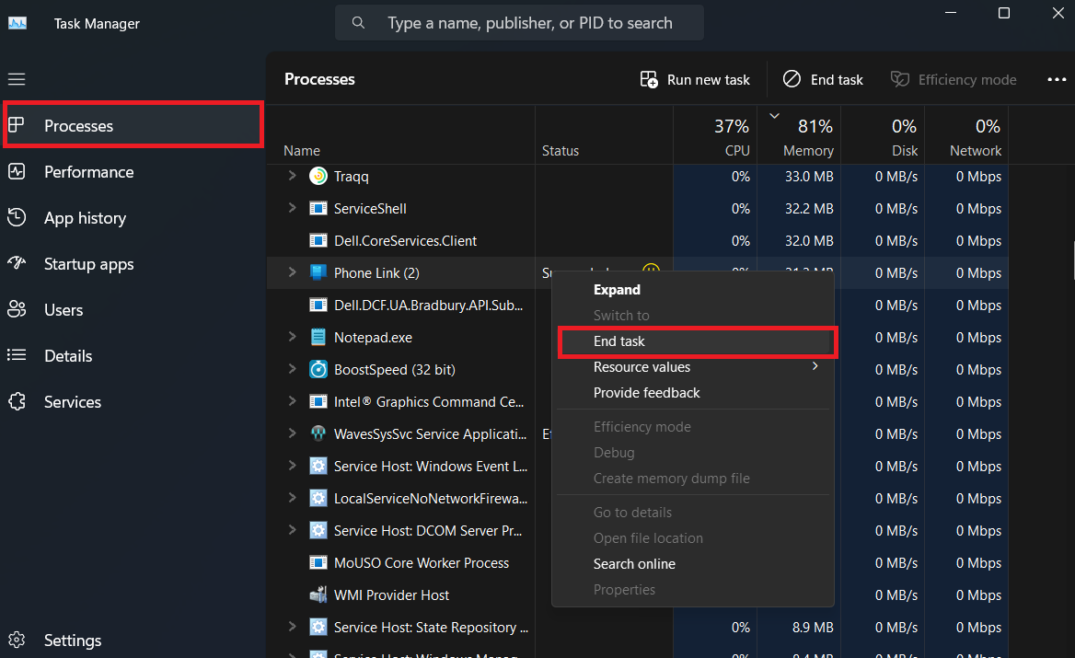Open the hamburger navigation menu
Screen dimensions: 1075x658
coord(17,79)
